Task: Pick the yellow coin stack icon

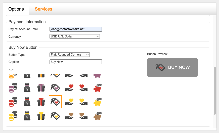Action: (x=13, y=115)
